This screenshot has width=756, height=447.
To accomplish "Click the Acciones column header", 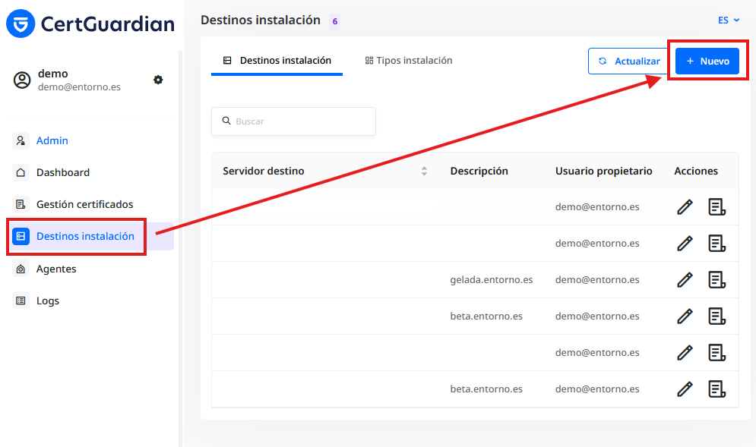I will (696, 171).
